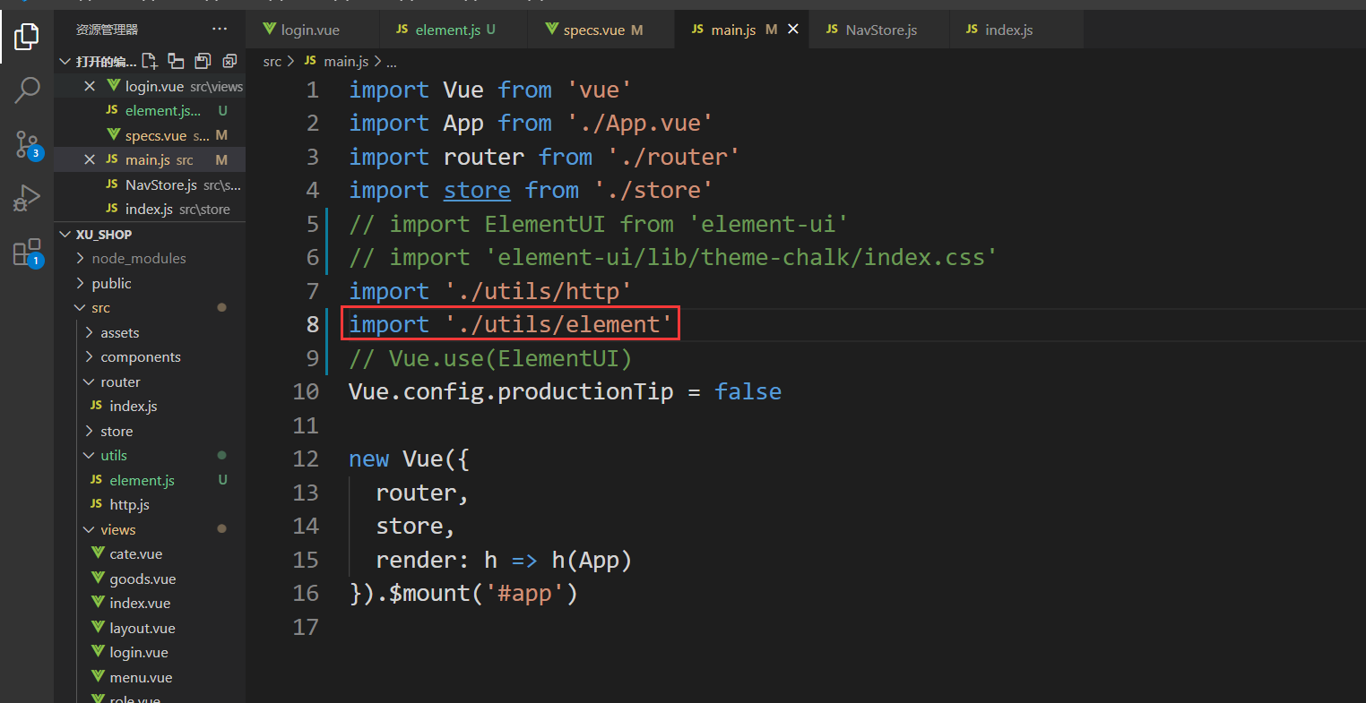The width and height of the screenshot is (1366, 703).
Task: Switch to the NavStore.js tab
Action: pos(880,30)
